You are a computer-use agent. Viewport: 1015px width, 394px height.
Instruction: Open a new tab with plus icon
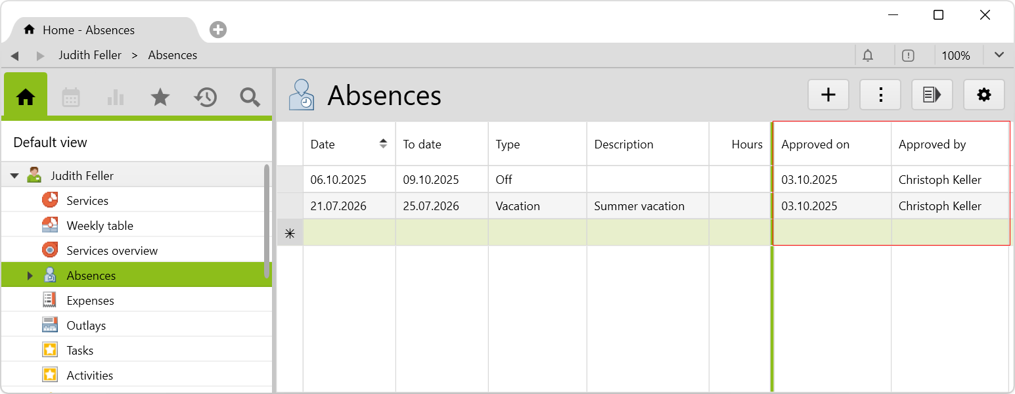pyautogui.click(x=218, y=30)
